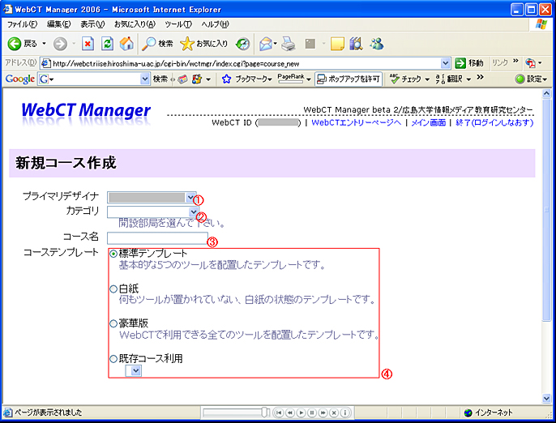Click media bar info (i) button
556x423 pixels.
[x=345, y=412]
